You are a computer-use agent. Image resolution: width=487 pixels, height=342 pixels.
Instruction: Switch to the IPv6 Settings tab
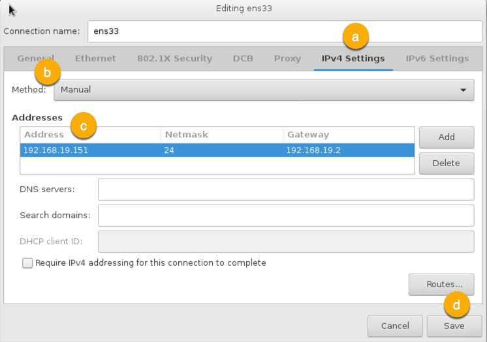(437, 59)
